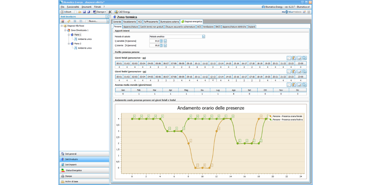The height and width of the screenshot is (185, 371).
Task: Open the Dati Impianti section
Action: click(71, 165)
